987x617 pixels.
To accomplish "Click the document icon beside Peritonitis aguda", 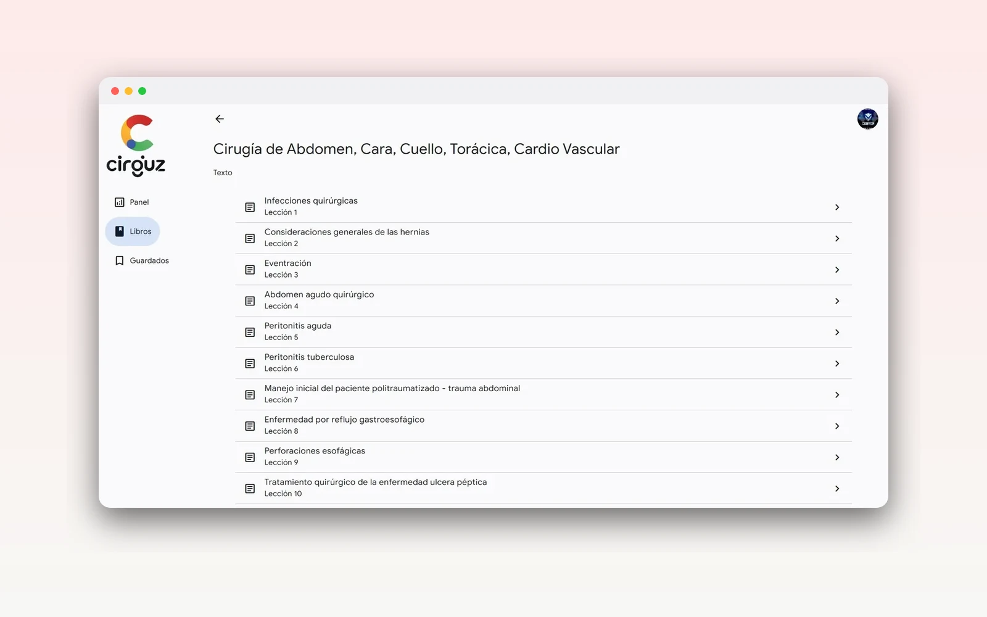I will tap(250, 332).
